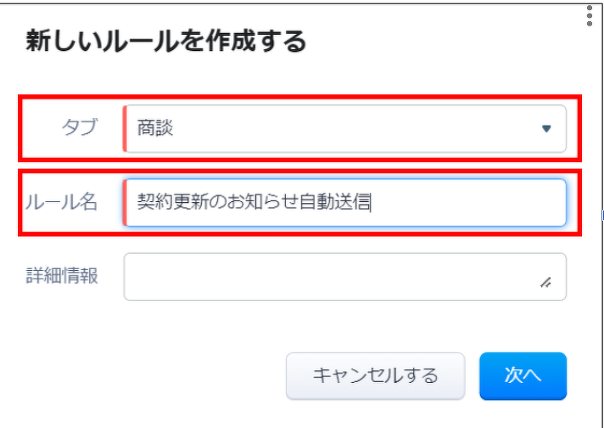
Task: Click the タブ field label
Action: click(x=80, y=127)
